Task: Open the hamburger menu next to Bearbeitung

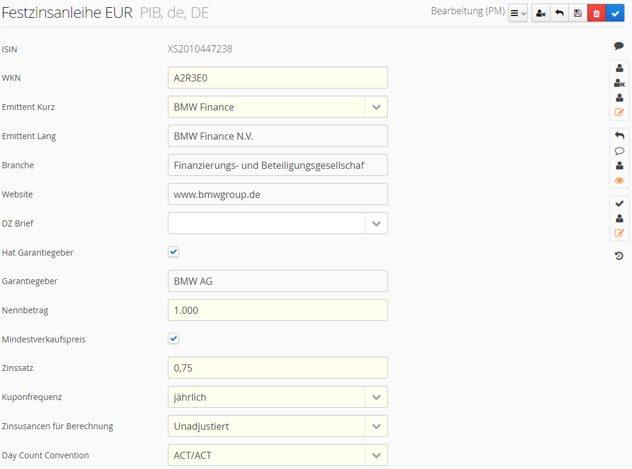Action: point(518,13)
